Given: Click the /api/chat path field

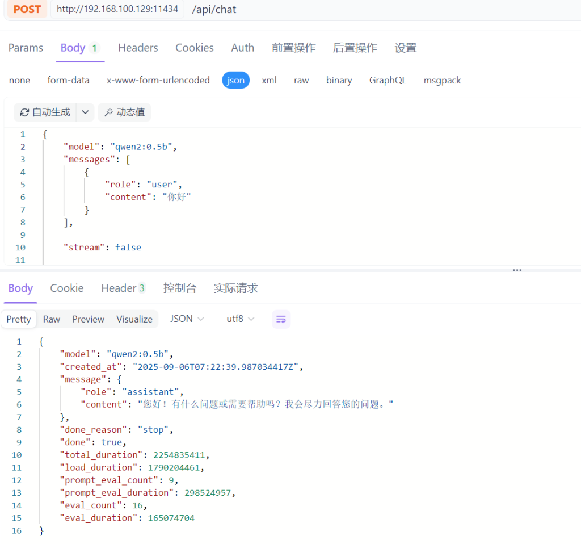Looking at the screenshot, I should (214, 9).
